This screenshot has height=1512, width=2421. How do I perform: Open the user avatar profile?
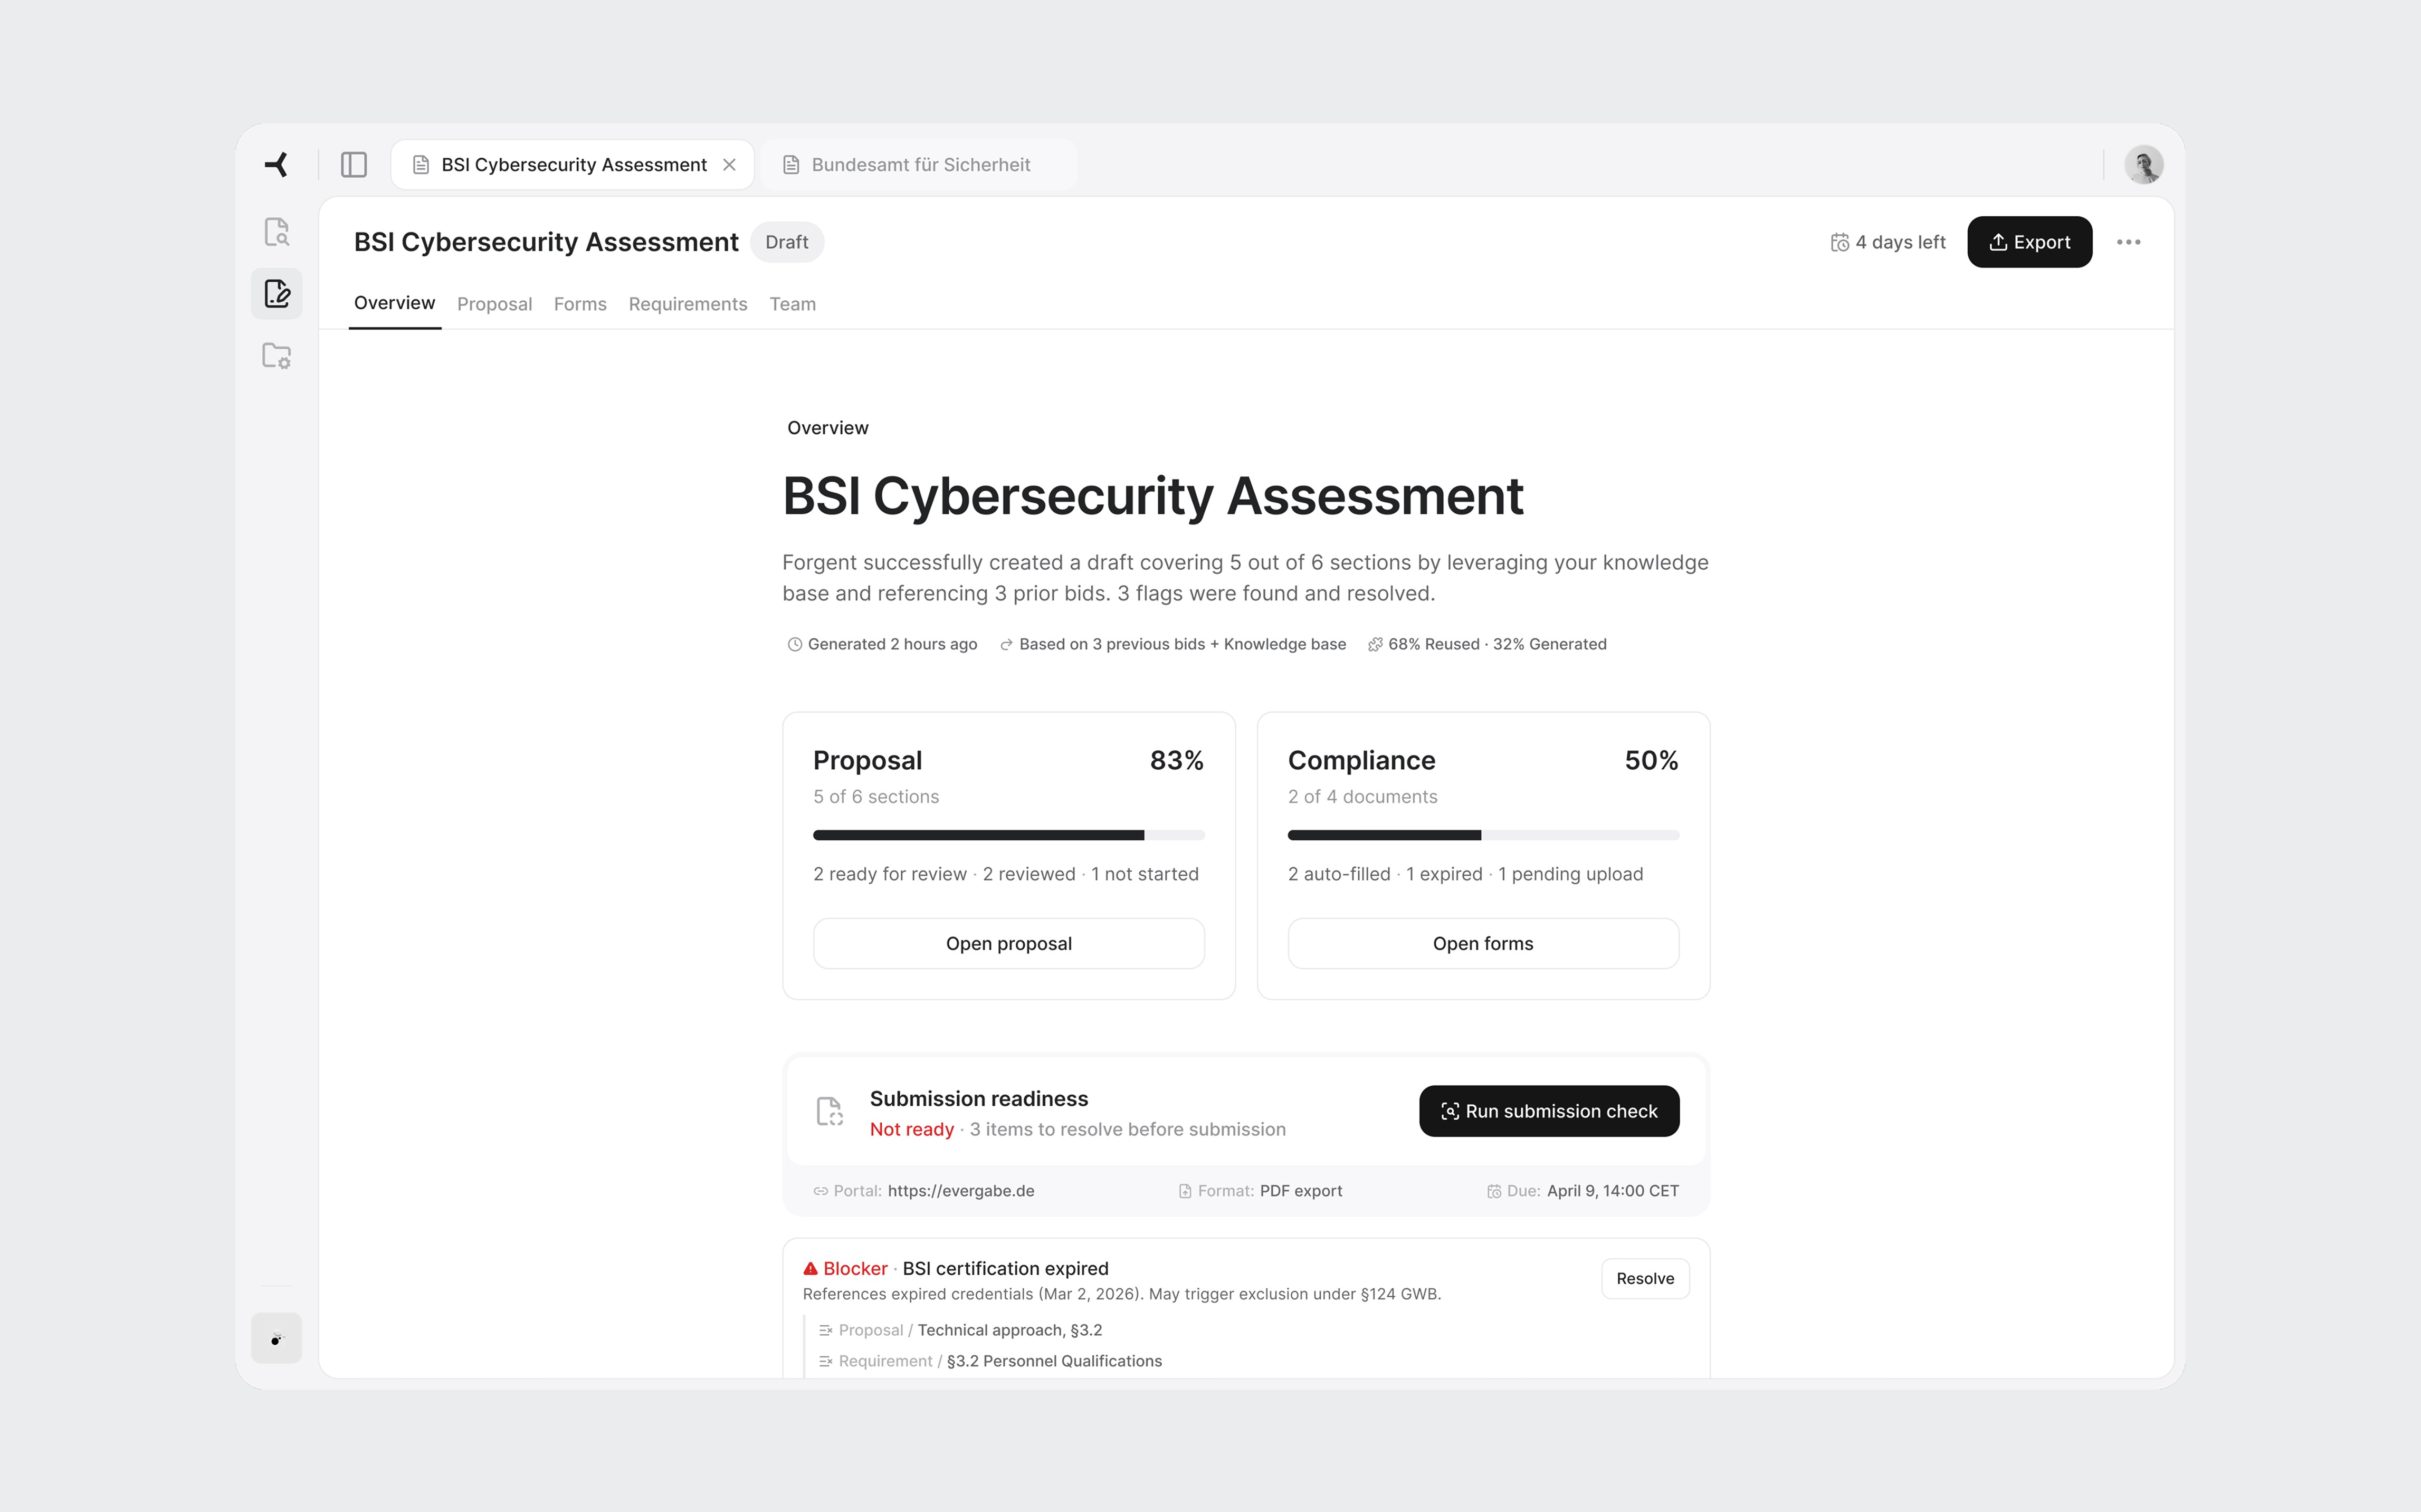pos(2143,164)
